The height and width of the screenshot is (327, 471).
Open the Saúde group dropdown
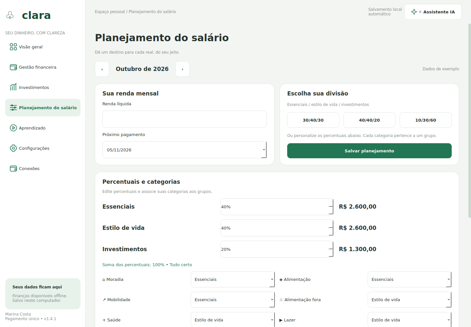pyautogui.click(x=233, y=320)
